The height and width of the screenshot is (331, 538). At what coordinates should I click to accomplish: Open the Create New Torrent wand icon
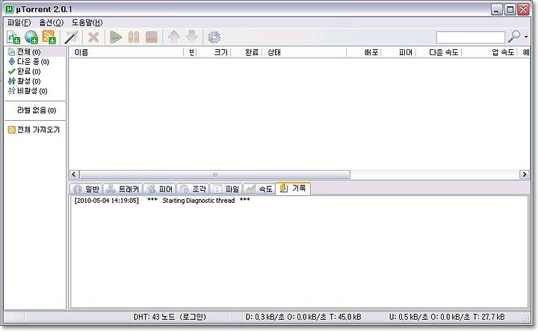click(x=72, y=37)
